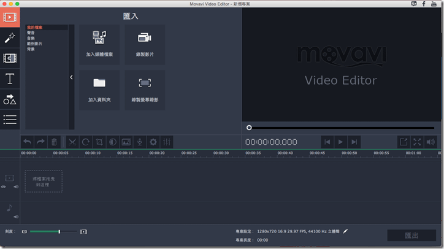This screenshot has height=249, width=444.
Task: Click the microphone record audio icon
Action: pos(140,142)
